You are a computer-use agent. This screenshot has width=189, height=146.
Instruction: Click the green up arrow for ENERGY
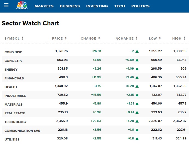tap(137, 69)
